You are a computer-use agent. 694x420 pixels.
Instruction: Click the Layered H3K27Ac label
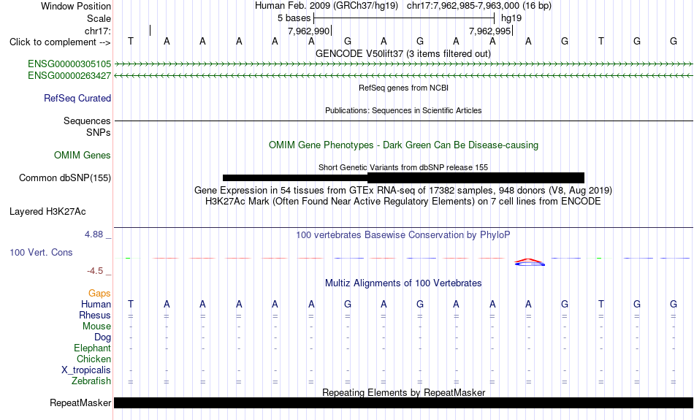click(47, 212)
